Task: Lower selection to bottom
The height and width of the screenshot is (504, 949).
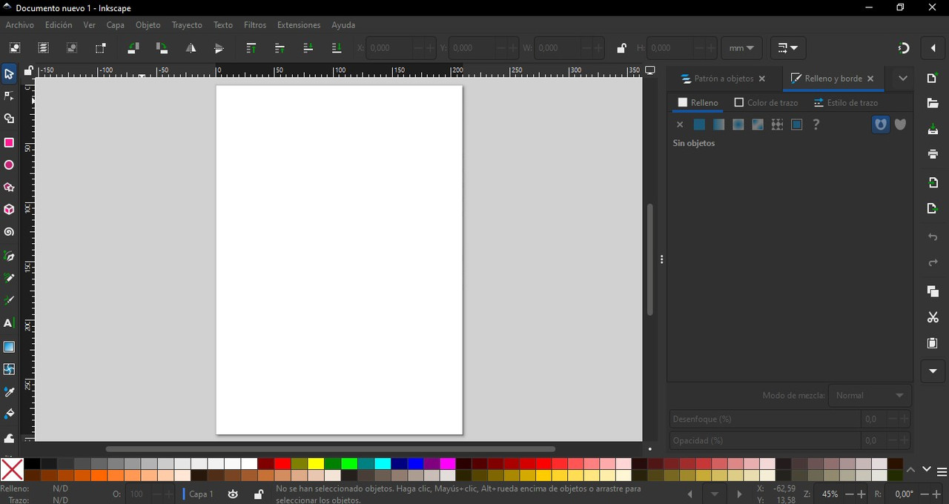Action: pyautogui.click(x=337, y=48)
